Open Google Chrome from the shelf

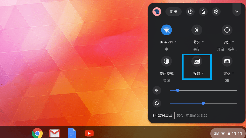[x=37, y=133]
